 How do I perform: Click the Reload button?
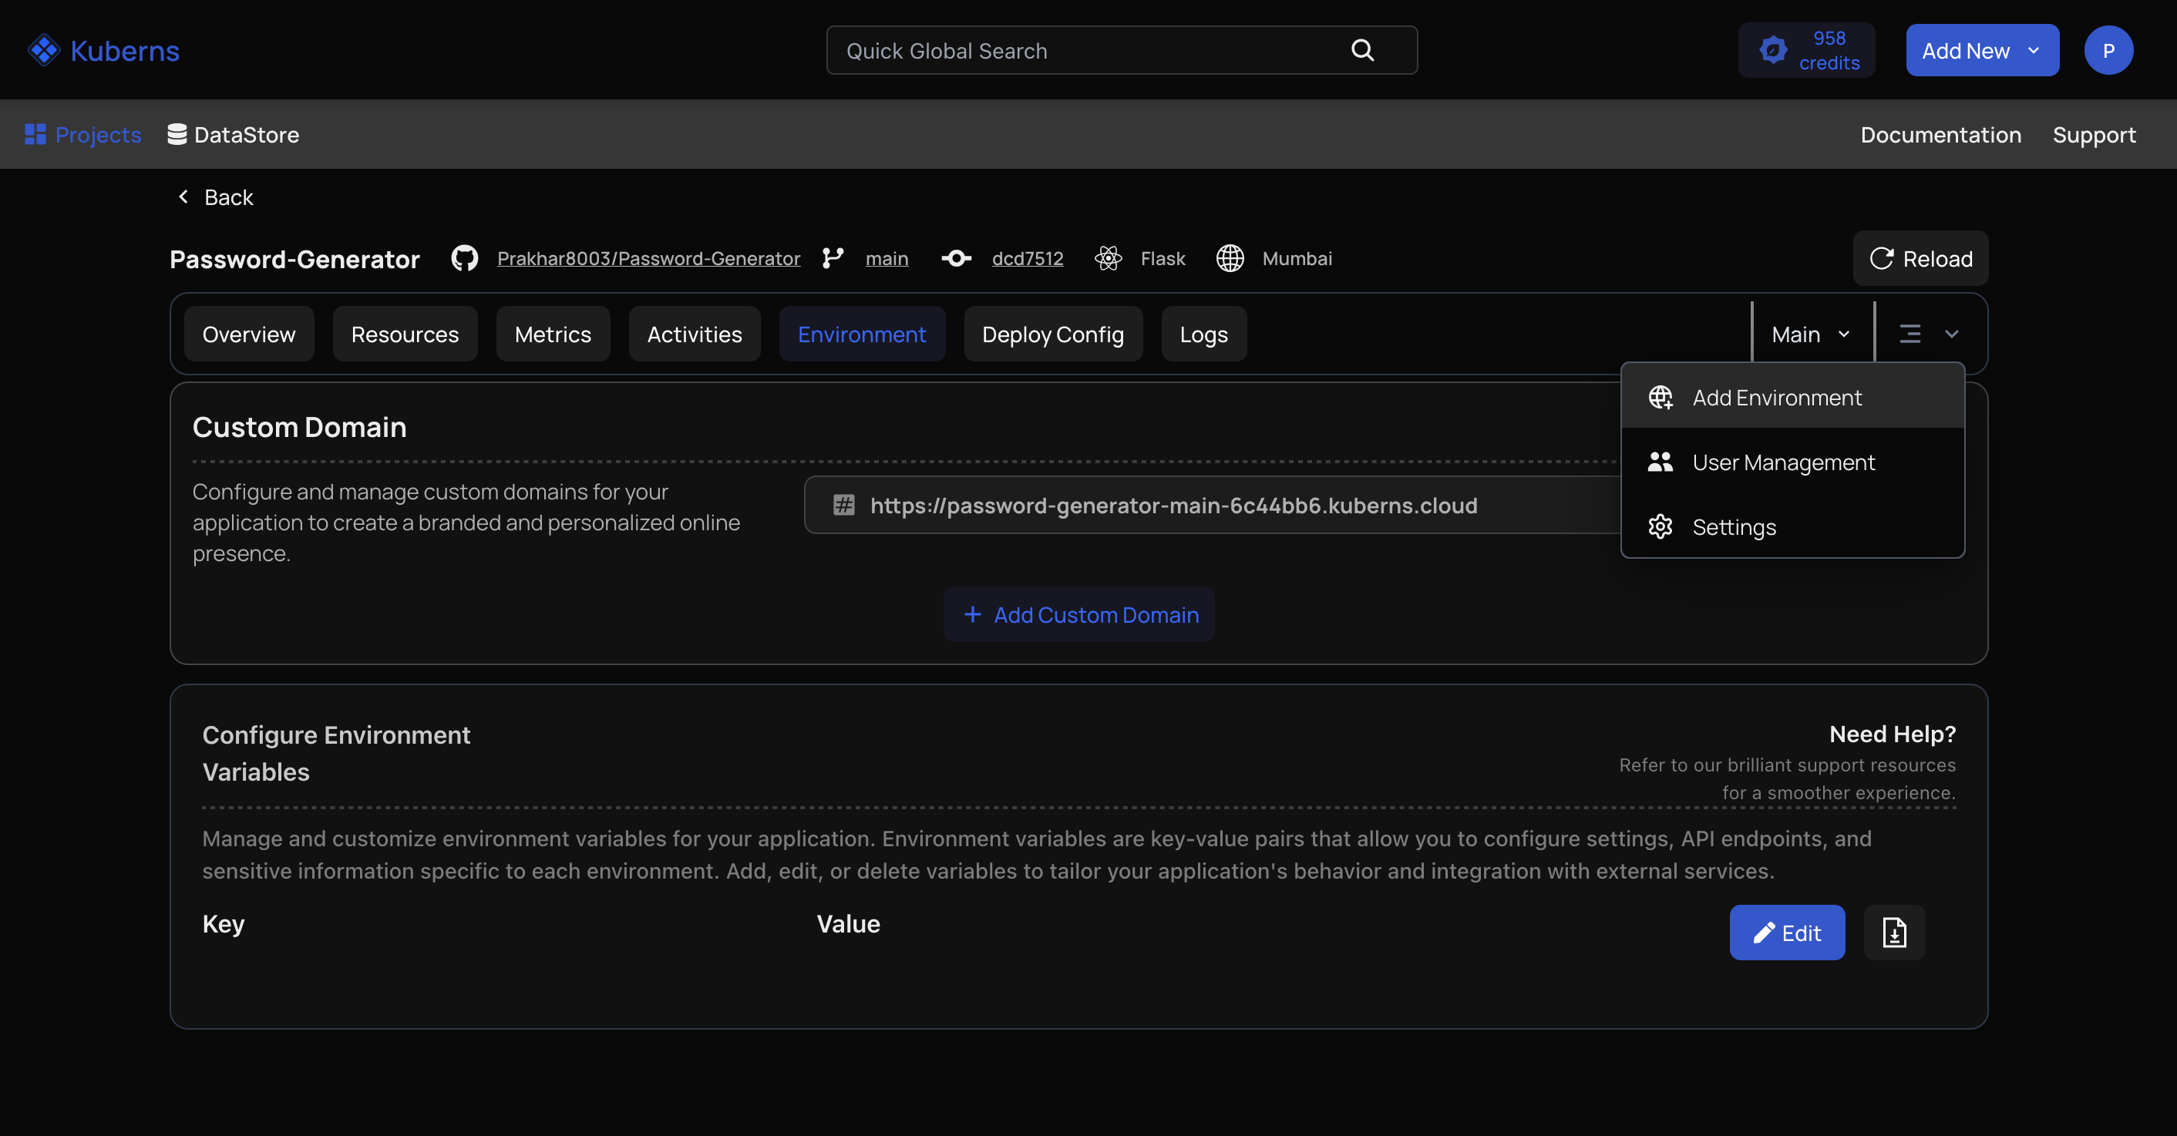(1920, 258)
